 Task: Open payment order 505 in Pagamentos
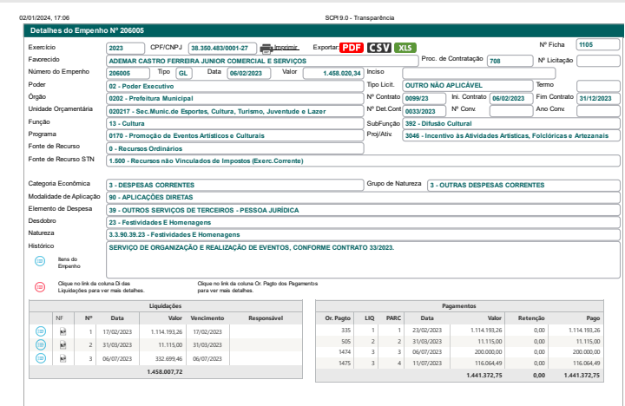(x=345, y=343)
